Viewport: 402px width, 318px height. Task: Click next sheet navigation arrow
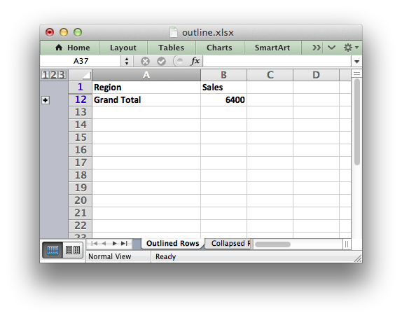pos(114,243)
